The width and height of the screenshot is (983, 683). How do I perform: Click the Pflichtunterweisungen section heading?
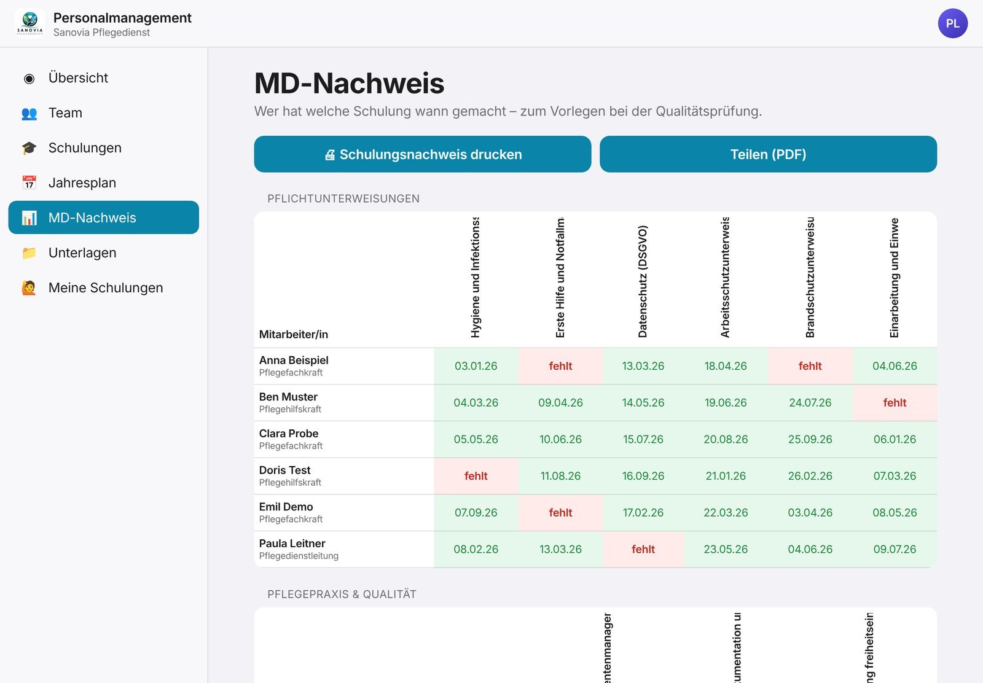(x=343, y=199)
